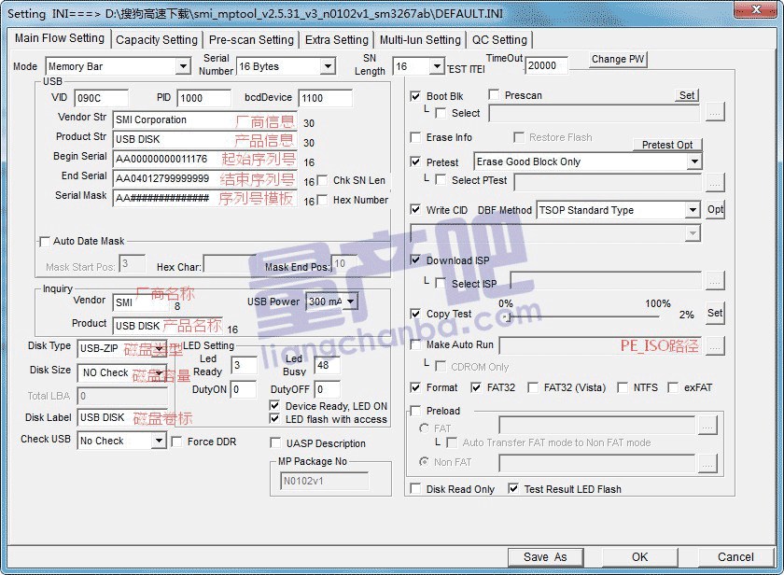Toggle the Format checkbox

tap(415, 387)
